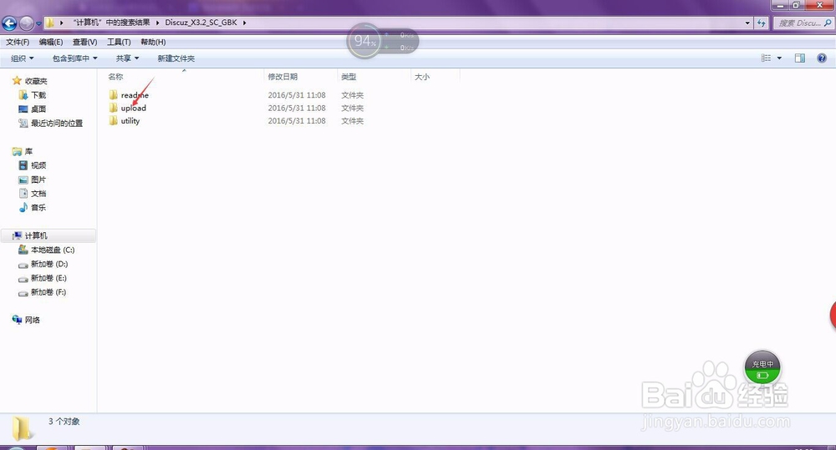Screen dimensions: 836x450
Task: Open the 工具(T) menu
Action: coord(119,42)
